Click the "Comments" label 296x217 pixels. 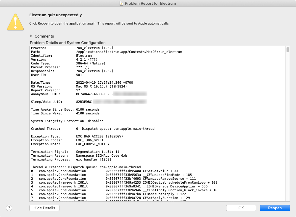[44, 36]
